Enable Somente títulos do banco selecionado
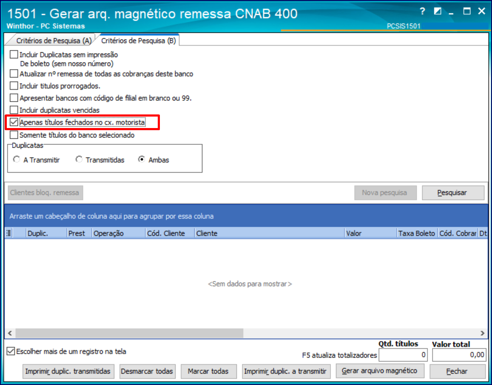Image resolution: width=492 pixels, height=385 pixels. coord(14,135)
